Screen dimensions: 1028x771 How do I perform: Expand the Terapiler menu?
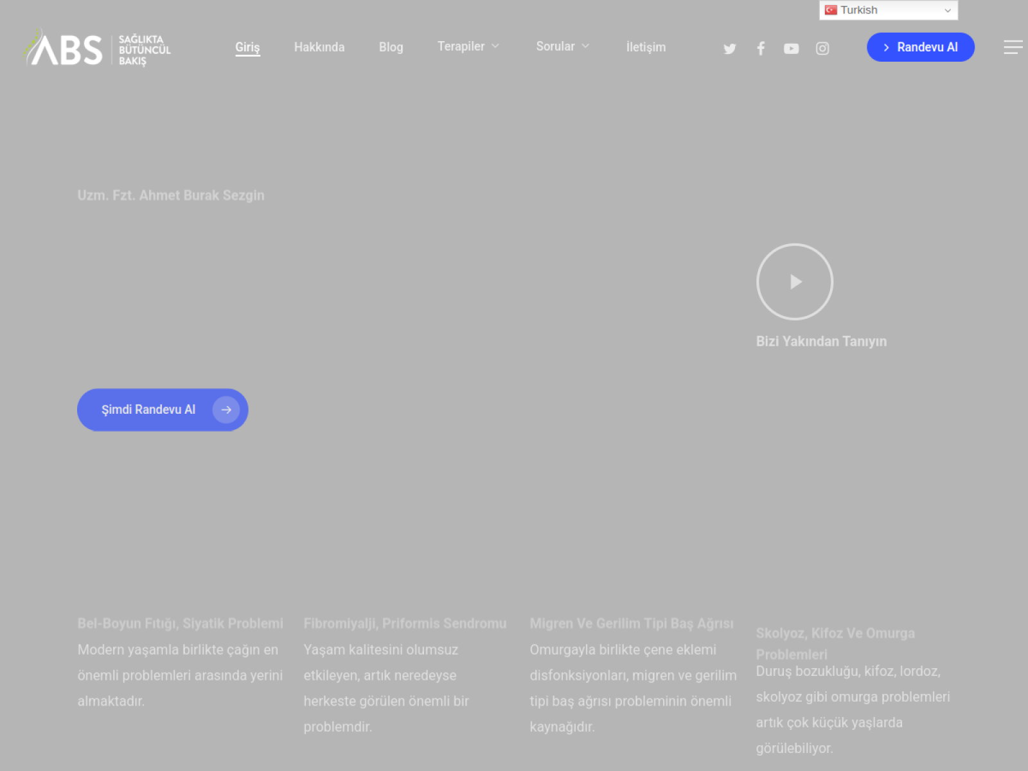coord(468,46)
